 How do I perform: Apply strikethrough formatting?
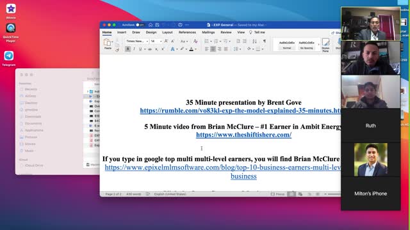click(150, 49)
